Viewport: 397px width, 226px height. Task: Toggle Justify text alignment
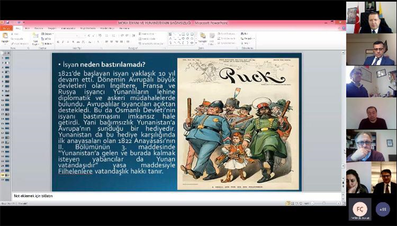(x=122, y=42)
